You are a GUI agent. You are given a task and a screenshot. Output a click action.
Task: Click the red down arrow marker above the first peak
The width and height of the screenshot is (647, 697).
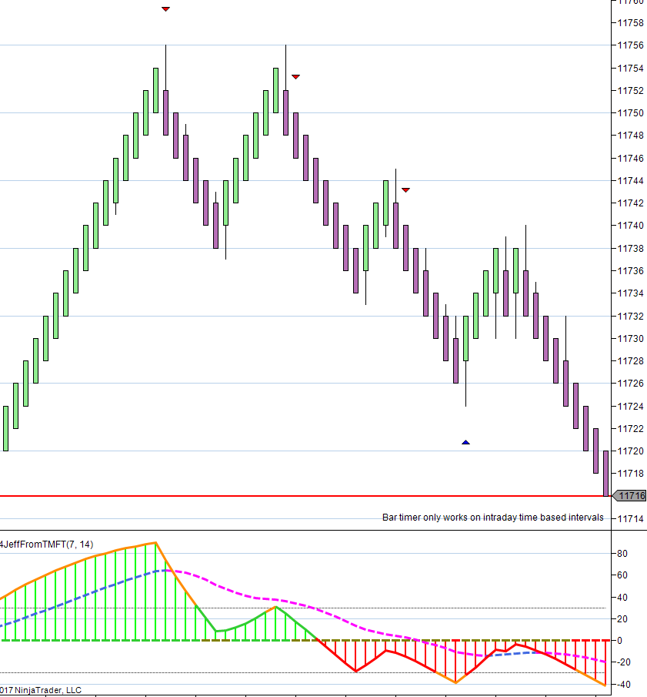(x=165, y=9)
